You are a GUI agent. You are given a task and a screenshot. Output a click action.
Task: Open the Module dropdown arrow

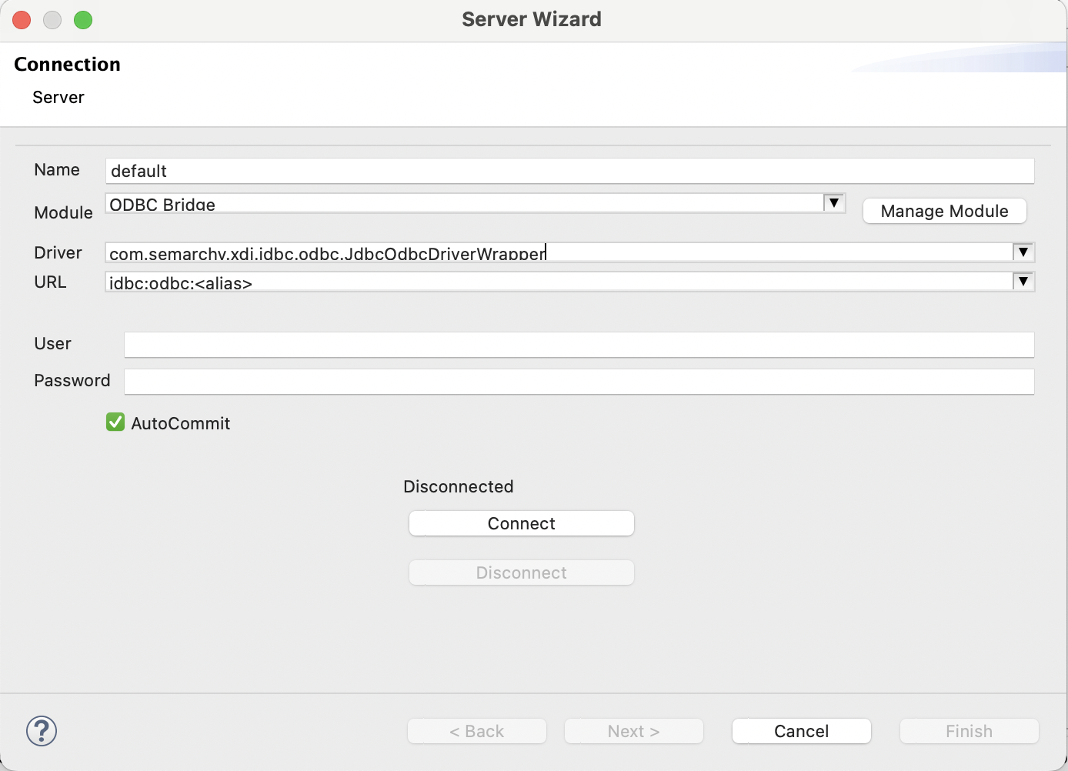pos(834,203)
